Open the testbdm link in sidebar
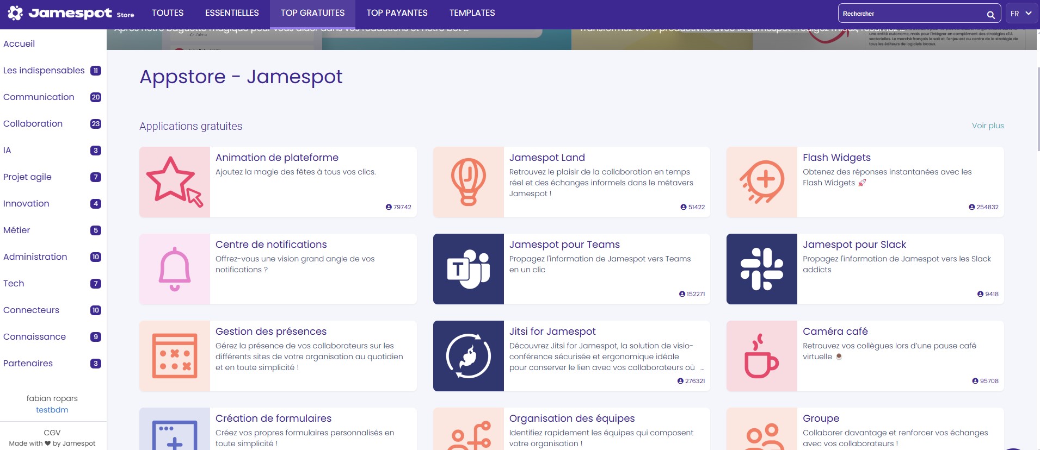Image resolution: width=1040 pixels, height=450 pixels. point(52,410)
